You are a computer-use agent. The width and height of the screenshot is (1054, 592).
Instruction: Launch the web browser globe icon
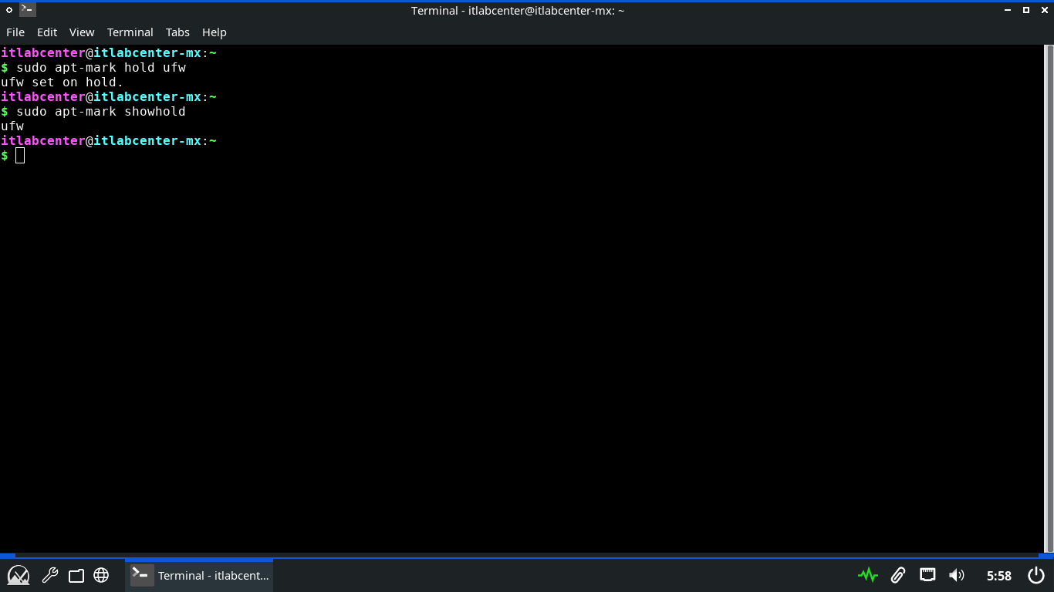[101, 575]
